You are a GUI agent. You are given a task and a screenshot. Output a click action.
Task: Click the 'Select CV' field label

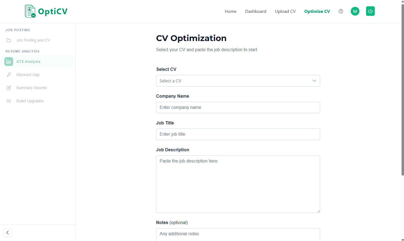(x=166, y=69)
